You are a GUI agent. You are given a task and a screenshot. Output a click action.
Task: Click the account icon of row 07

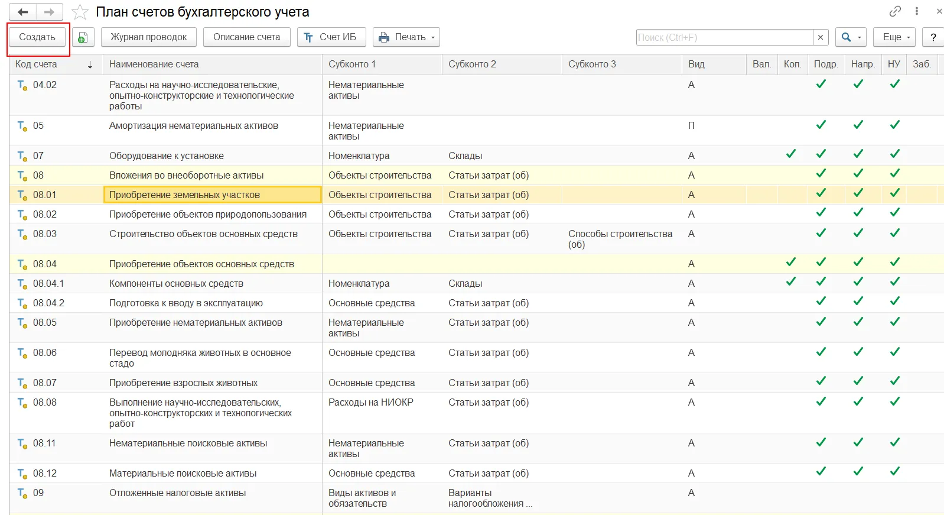[x=22, y=156]
